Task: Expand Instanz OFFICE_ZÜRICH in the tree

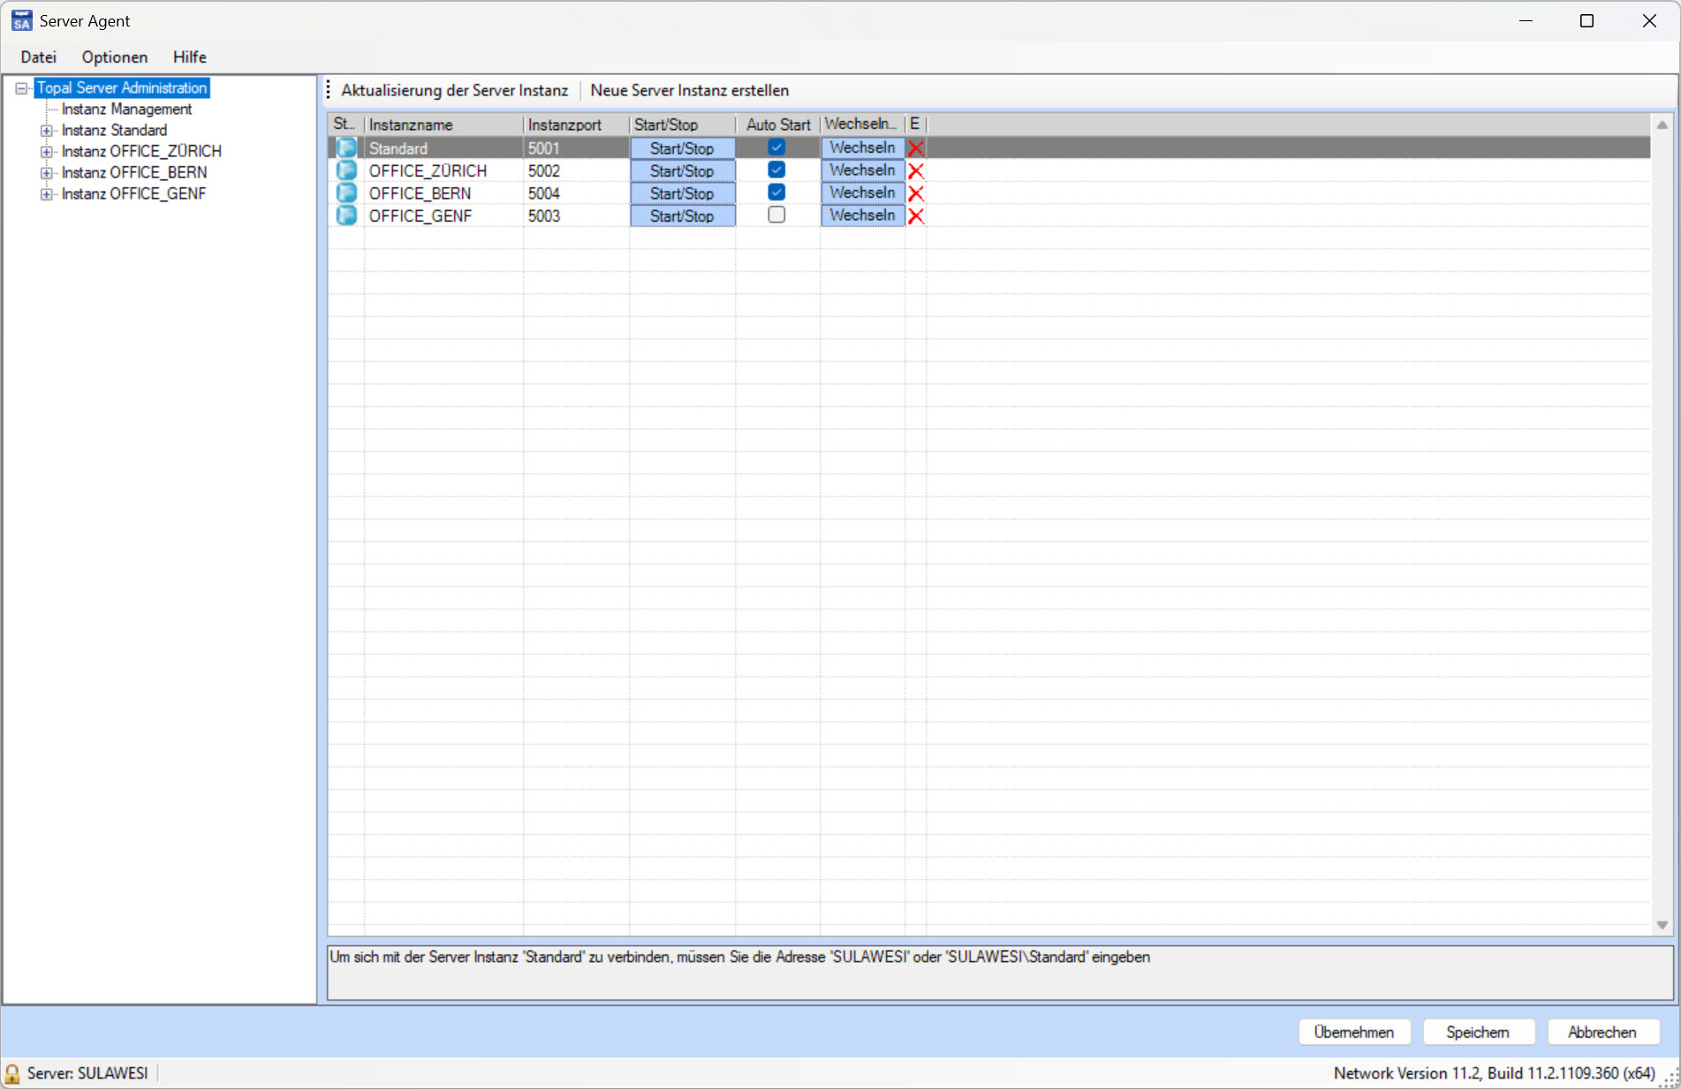Action: pos(46,152)
